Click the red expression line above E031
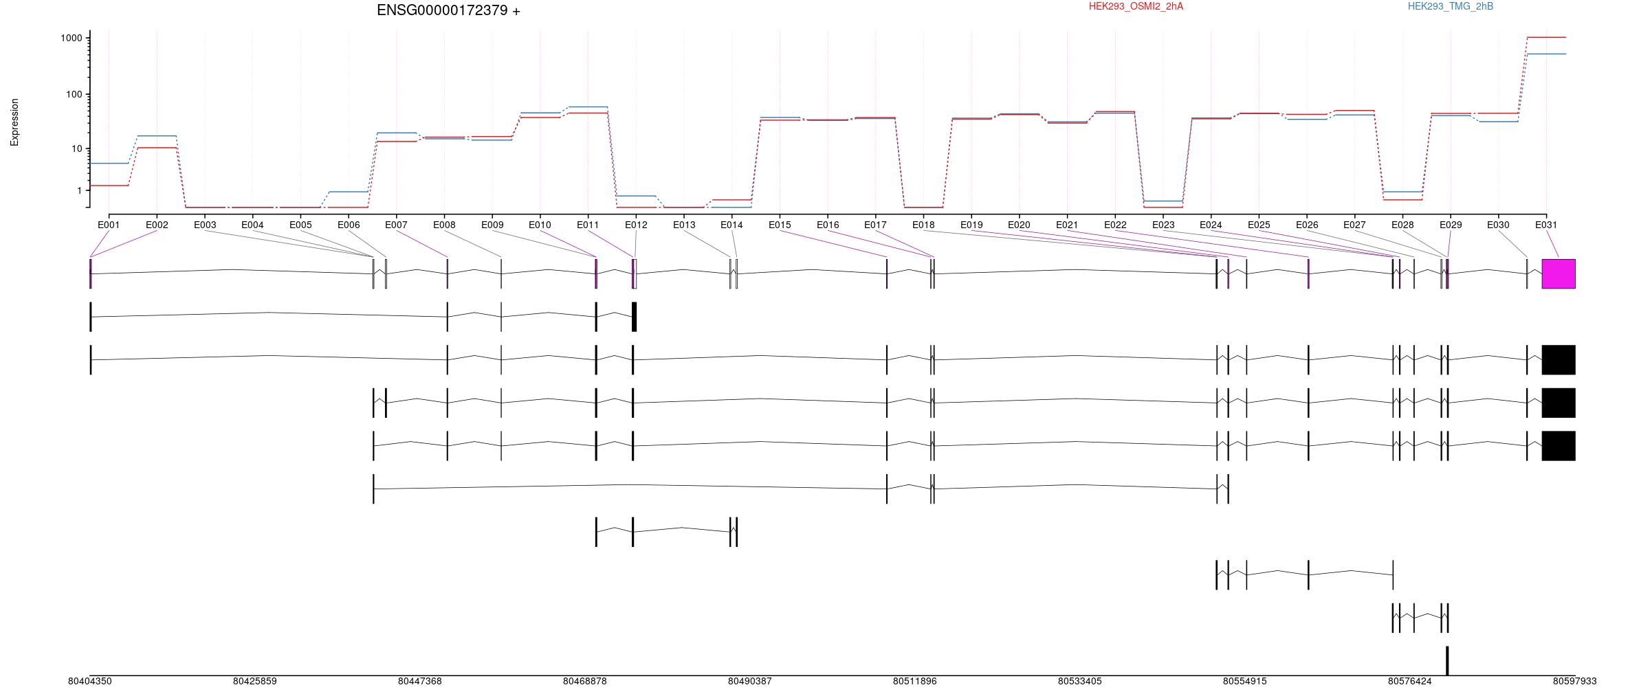The height and width of the screenshot is (694, 1650). [x=1546, y=37]
